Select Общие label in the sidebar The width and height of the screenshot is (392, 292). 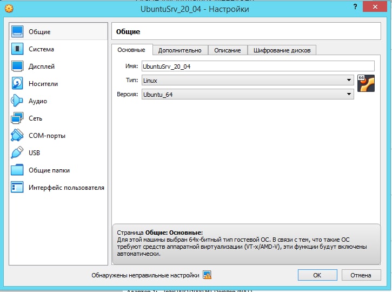pyautogui.click(x=39, y=32)
